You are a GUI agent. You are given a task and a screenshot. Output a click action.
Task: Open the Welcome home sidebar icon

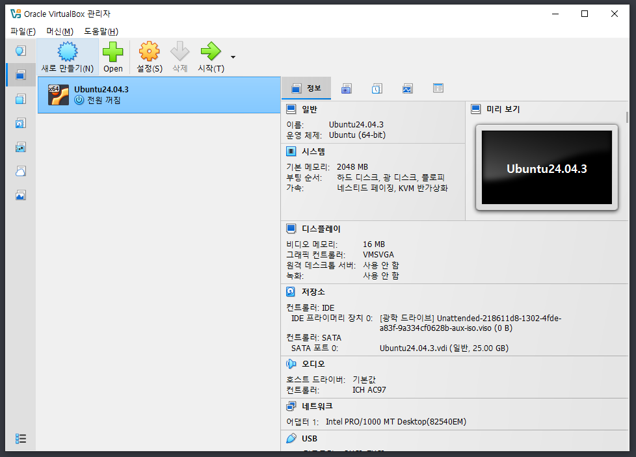tap(21, 51)
